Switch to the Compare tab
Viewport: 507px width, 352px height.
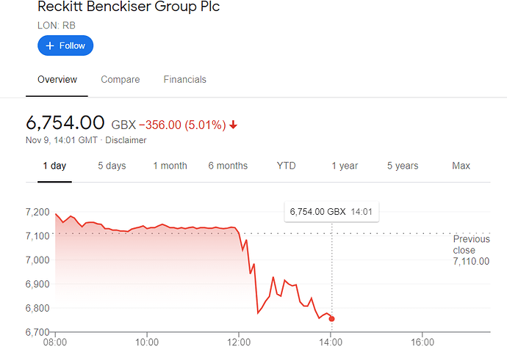121,79
